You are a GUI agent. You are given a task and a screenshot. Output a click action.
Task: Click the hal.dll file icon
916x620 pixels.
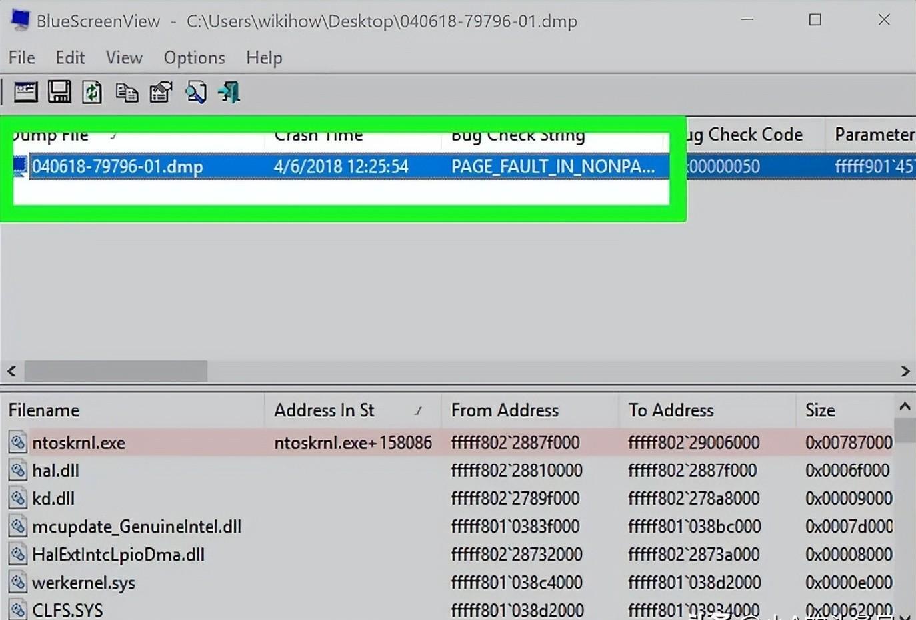tap(18, 470)
